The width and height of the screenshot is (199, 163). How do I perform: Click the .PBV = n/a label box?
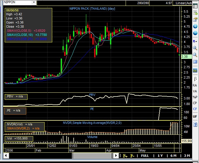point(16,97)
